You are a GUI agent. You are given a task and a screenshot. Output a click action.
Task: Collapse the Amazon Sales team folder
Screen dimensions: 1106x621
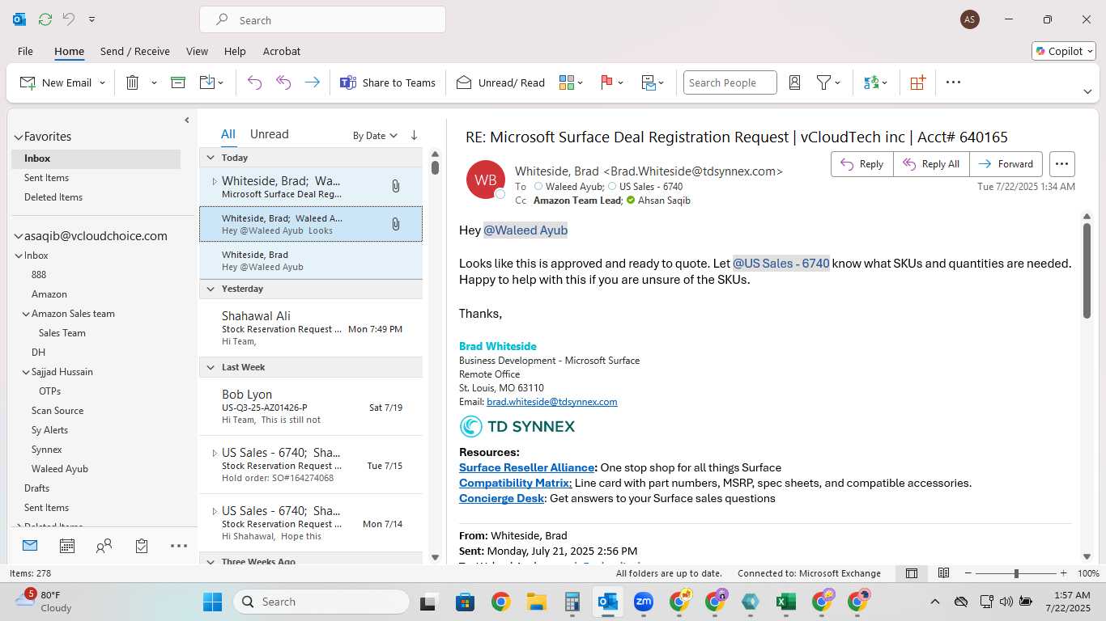click(x=26, y=314)
